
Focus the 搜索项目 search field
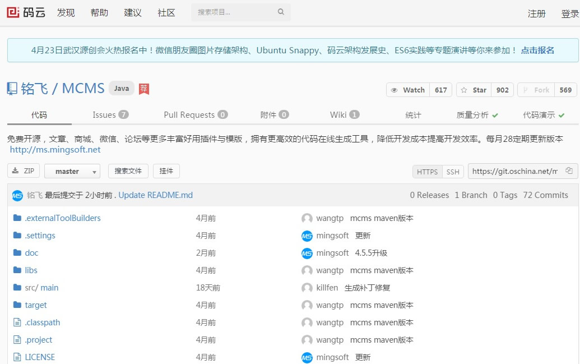click(x=235, y=12)
